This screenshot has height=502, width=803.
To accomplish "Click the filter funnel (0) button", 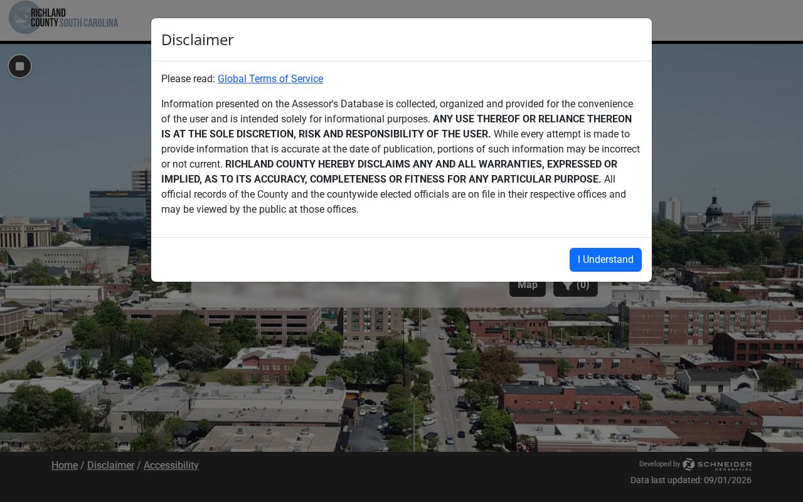I will pyautogui.click(x=575, y=286).
